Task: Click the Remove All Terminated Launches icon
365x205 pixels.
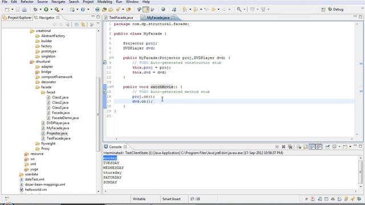Action: [290, 147]
